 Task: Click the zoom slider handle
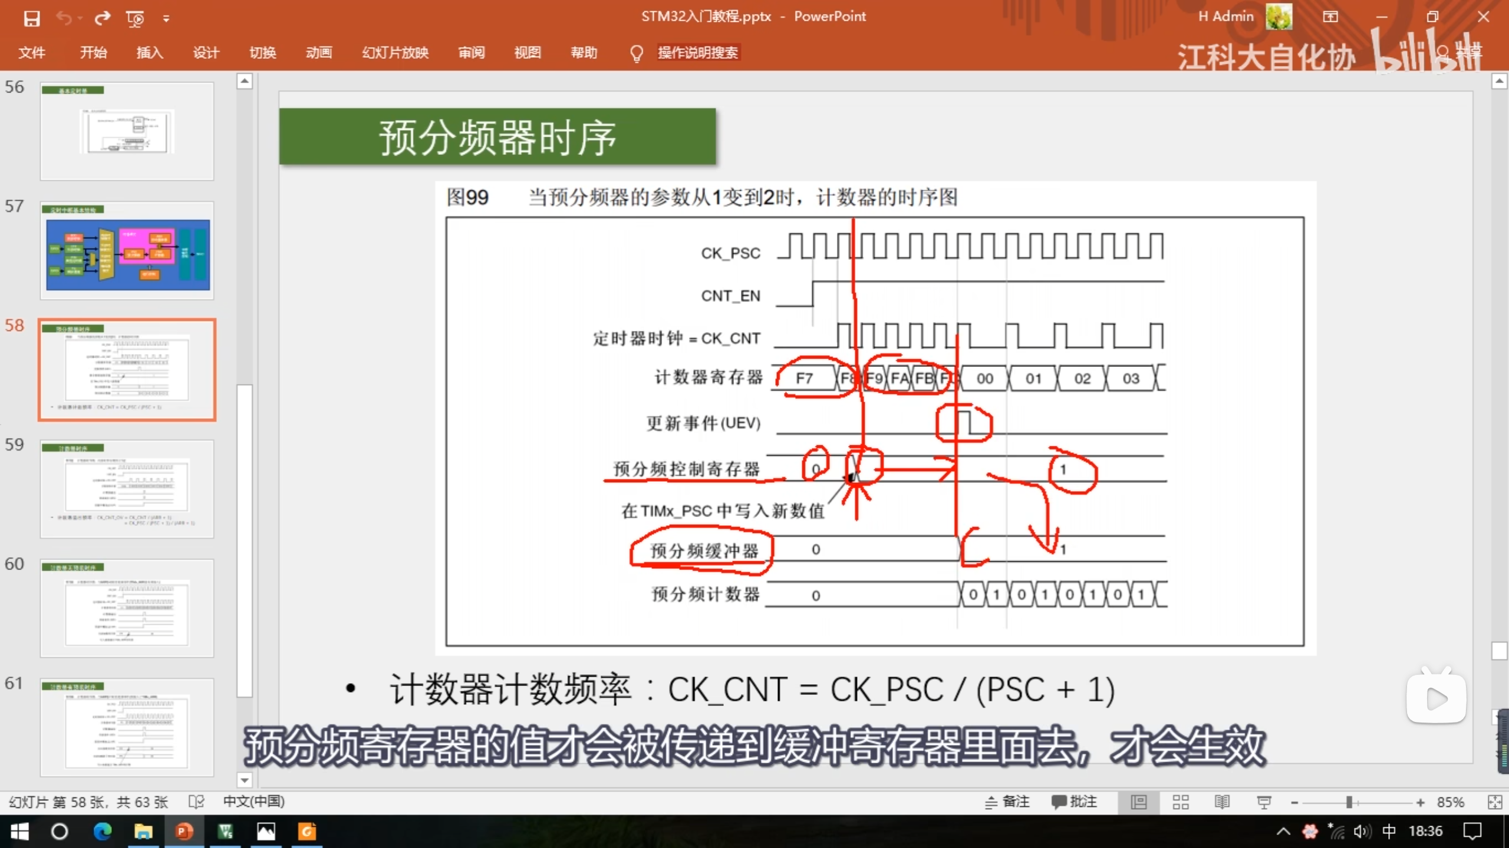(x=1349, y=802)
